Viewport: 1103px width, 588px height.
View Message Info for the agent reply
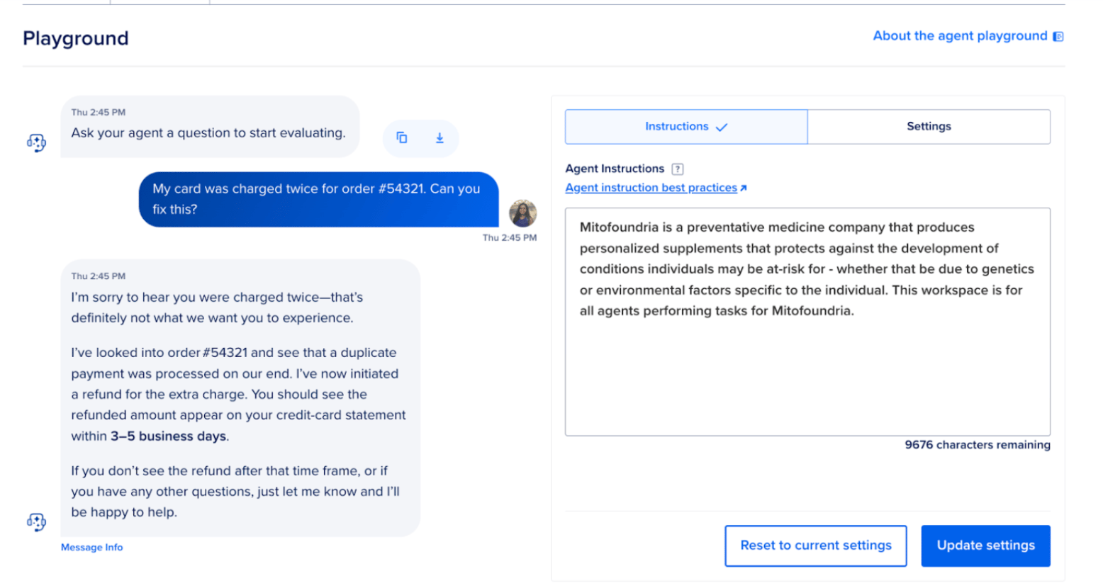(x=91, y=548)
